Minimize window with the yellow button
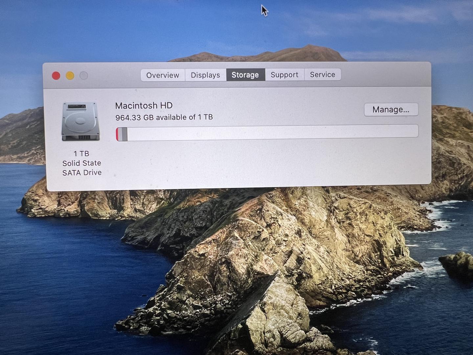Screen dimensions: 473x355 (70, 76)
